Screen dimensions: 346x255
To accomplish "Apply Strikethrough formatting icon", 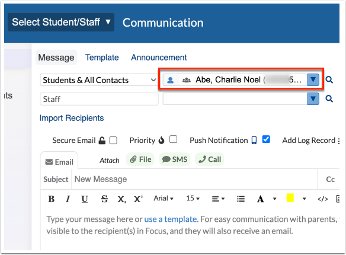I will click(x=104, y=199).
